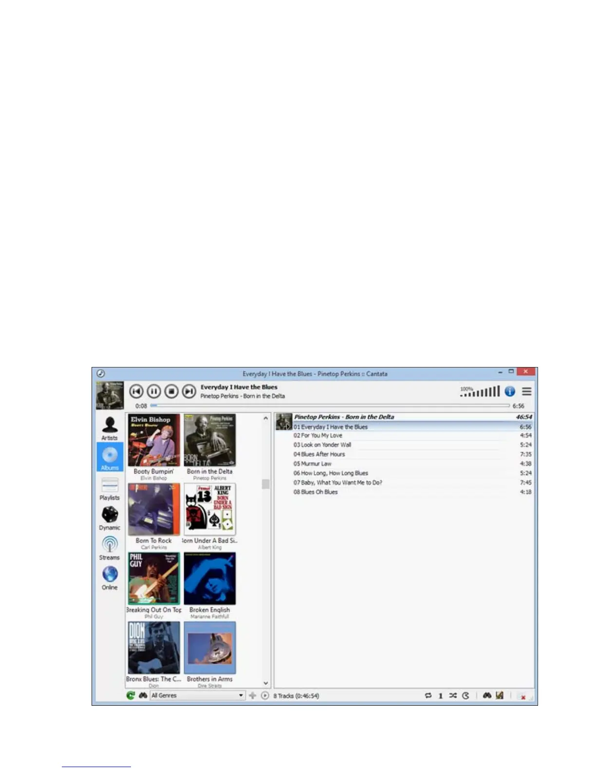Select Breaking Out On Top album

(x=154, y=586)
